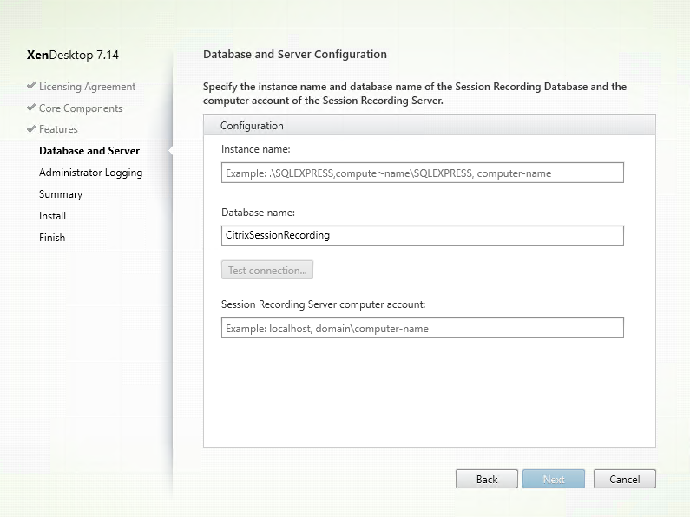Click the Configuration group header
690x517 pixels.
(x=253, y=126)
